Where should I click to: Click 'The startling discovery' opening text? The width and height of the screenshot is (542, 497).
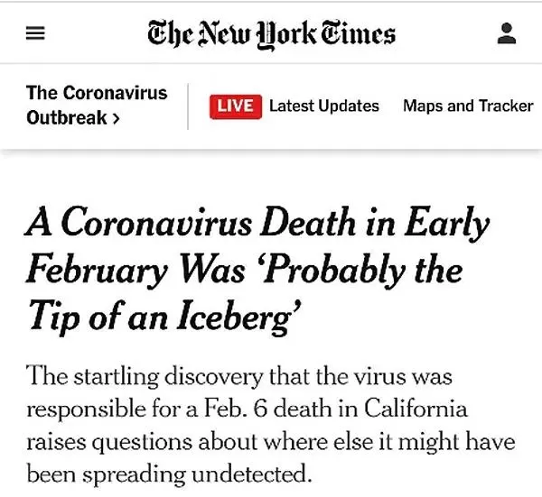tap(145, 376)
